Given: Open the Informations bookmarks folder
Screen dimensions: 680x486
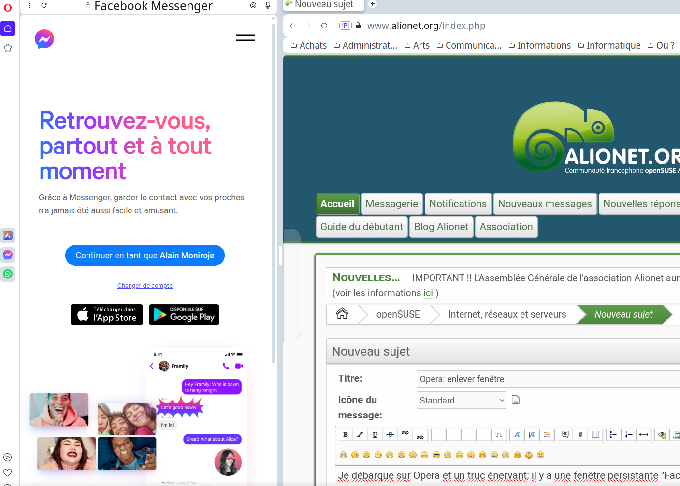Looking at the screenshot, I should pyautogui.click(x=540, y=45).
